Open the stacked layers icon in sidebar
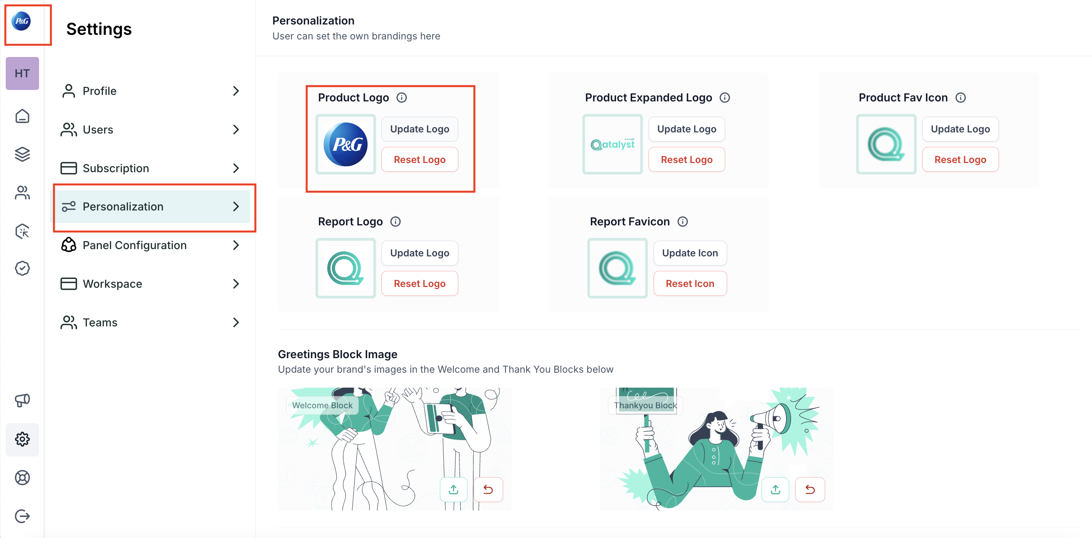This screenshot has width=1092, height=538. coord(22,154)
